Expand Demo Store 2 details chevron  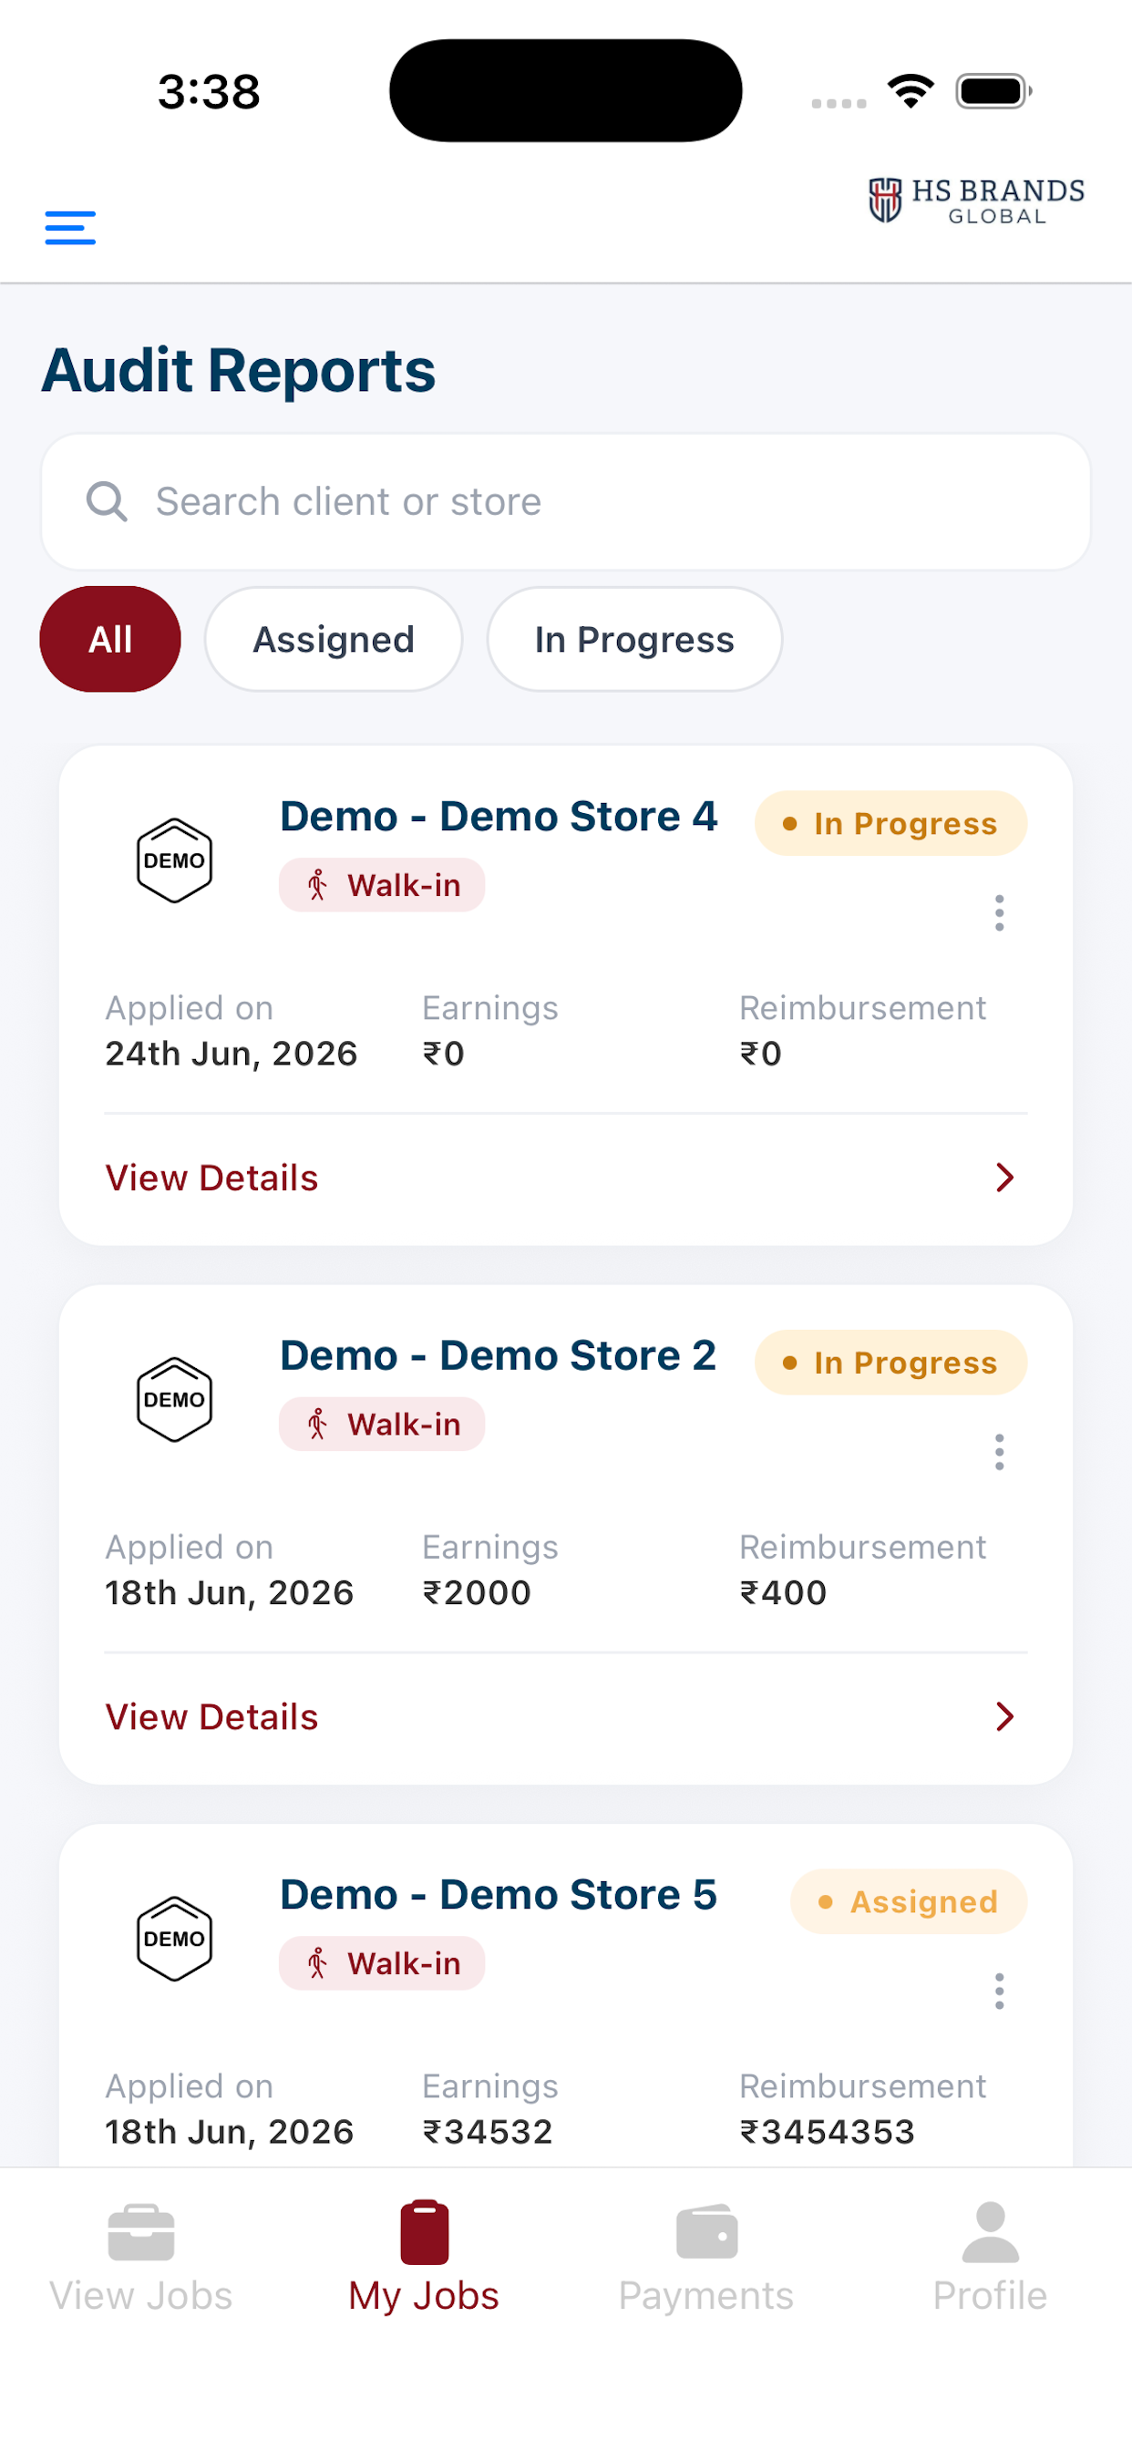point(1004,1716)
